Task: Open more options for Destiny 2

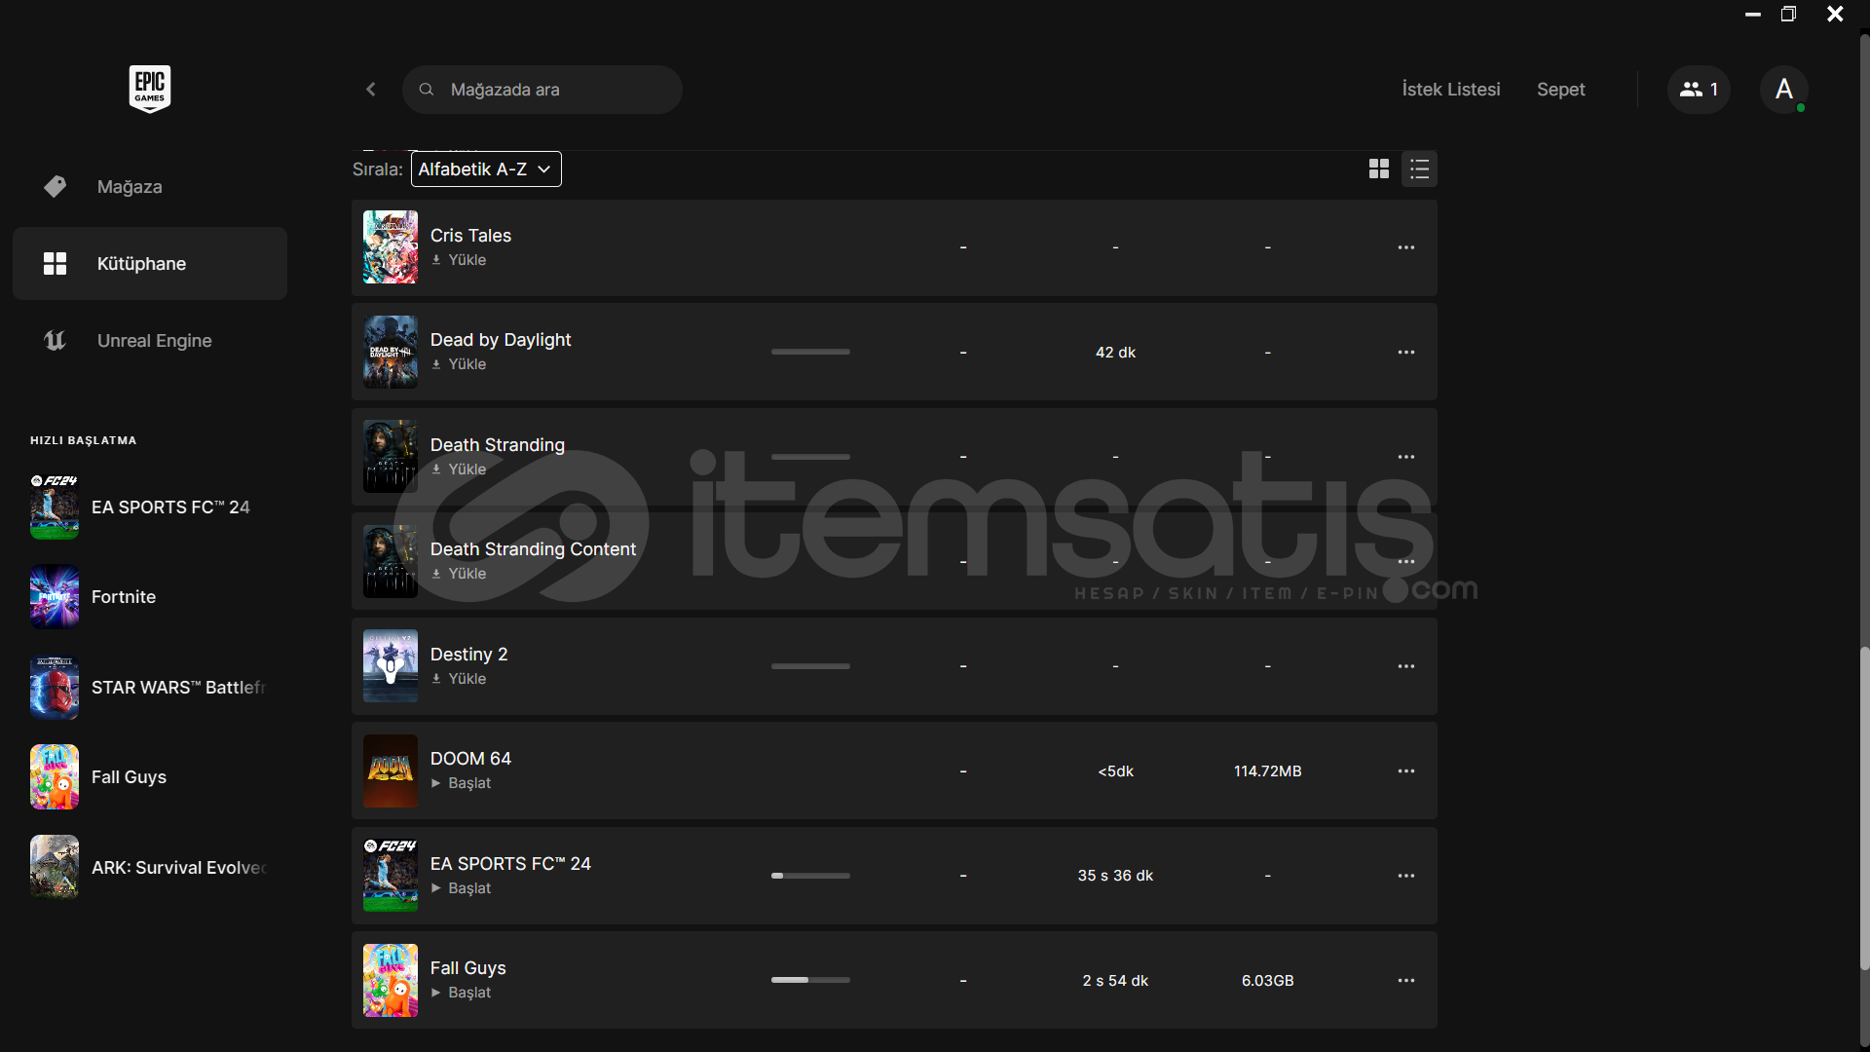Action: click(1406, 666)
